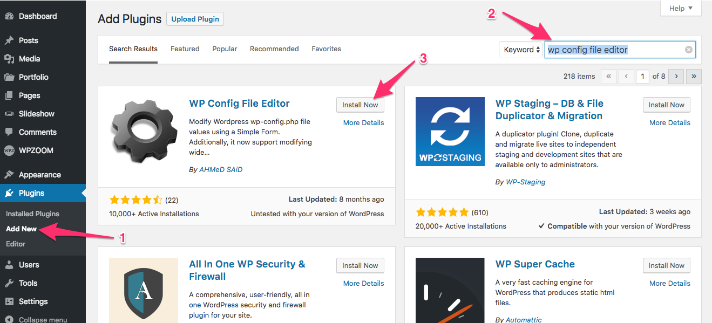Click '20,000+ Active Installations' text
The image size is (712, 323).
point(461,226)
